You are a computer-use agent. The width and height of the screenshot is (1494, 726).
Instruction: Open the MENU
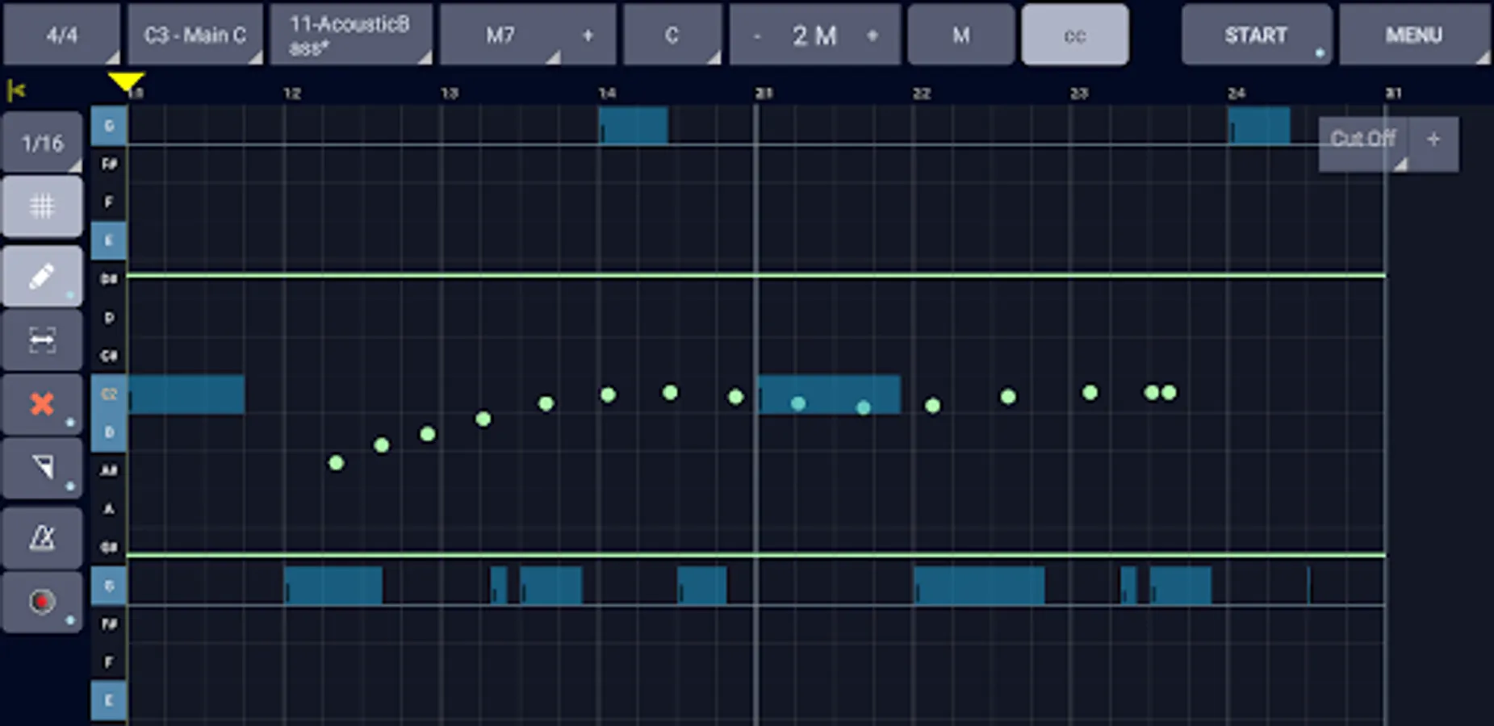[x=1415, y=35]
